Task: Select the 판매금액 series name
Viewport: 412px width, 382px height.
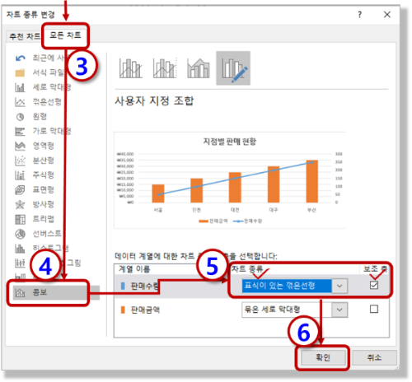Action: (x=145, y=310)
